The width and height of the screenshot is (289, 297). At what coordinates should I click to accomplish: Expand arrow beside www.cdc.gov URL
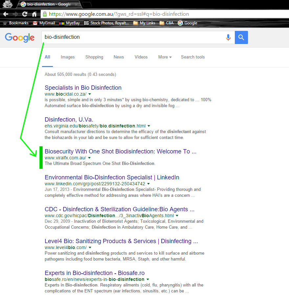pos(177,216)
